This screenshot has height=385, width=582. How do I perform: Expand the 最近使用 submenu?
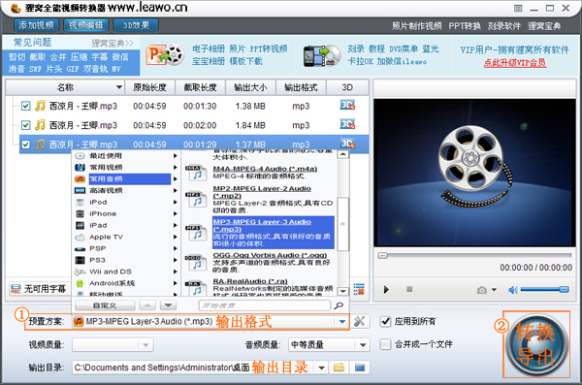(x=126, y=156)
